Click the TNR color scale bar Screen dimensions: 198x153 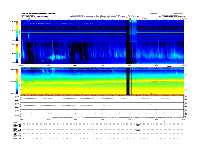[17, 81]
